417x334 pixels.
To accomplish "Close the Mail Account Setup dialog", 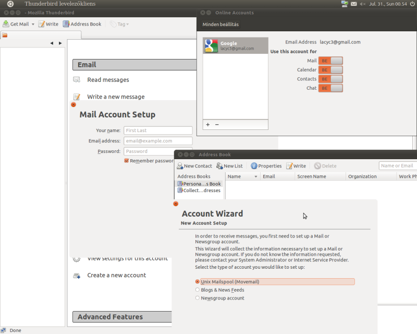I will (73, 105).
